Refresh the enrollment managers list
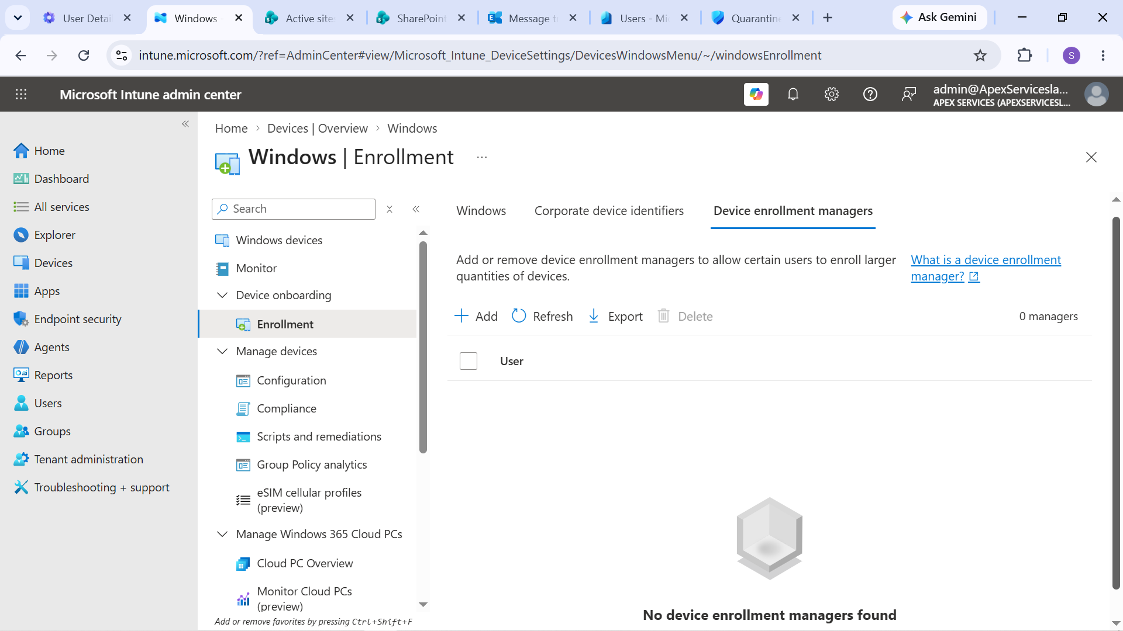The height and width of the screenshot is (631, 1123). [542, 316]
